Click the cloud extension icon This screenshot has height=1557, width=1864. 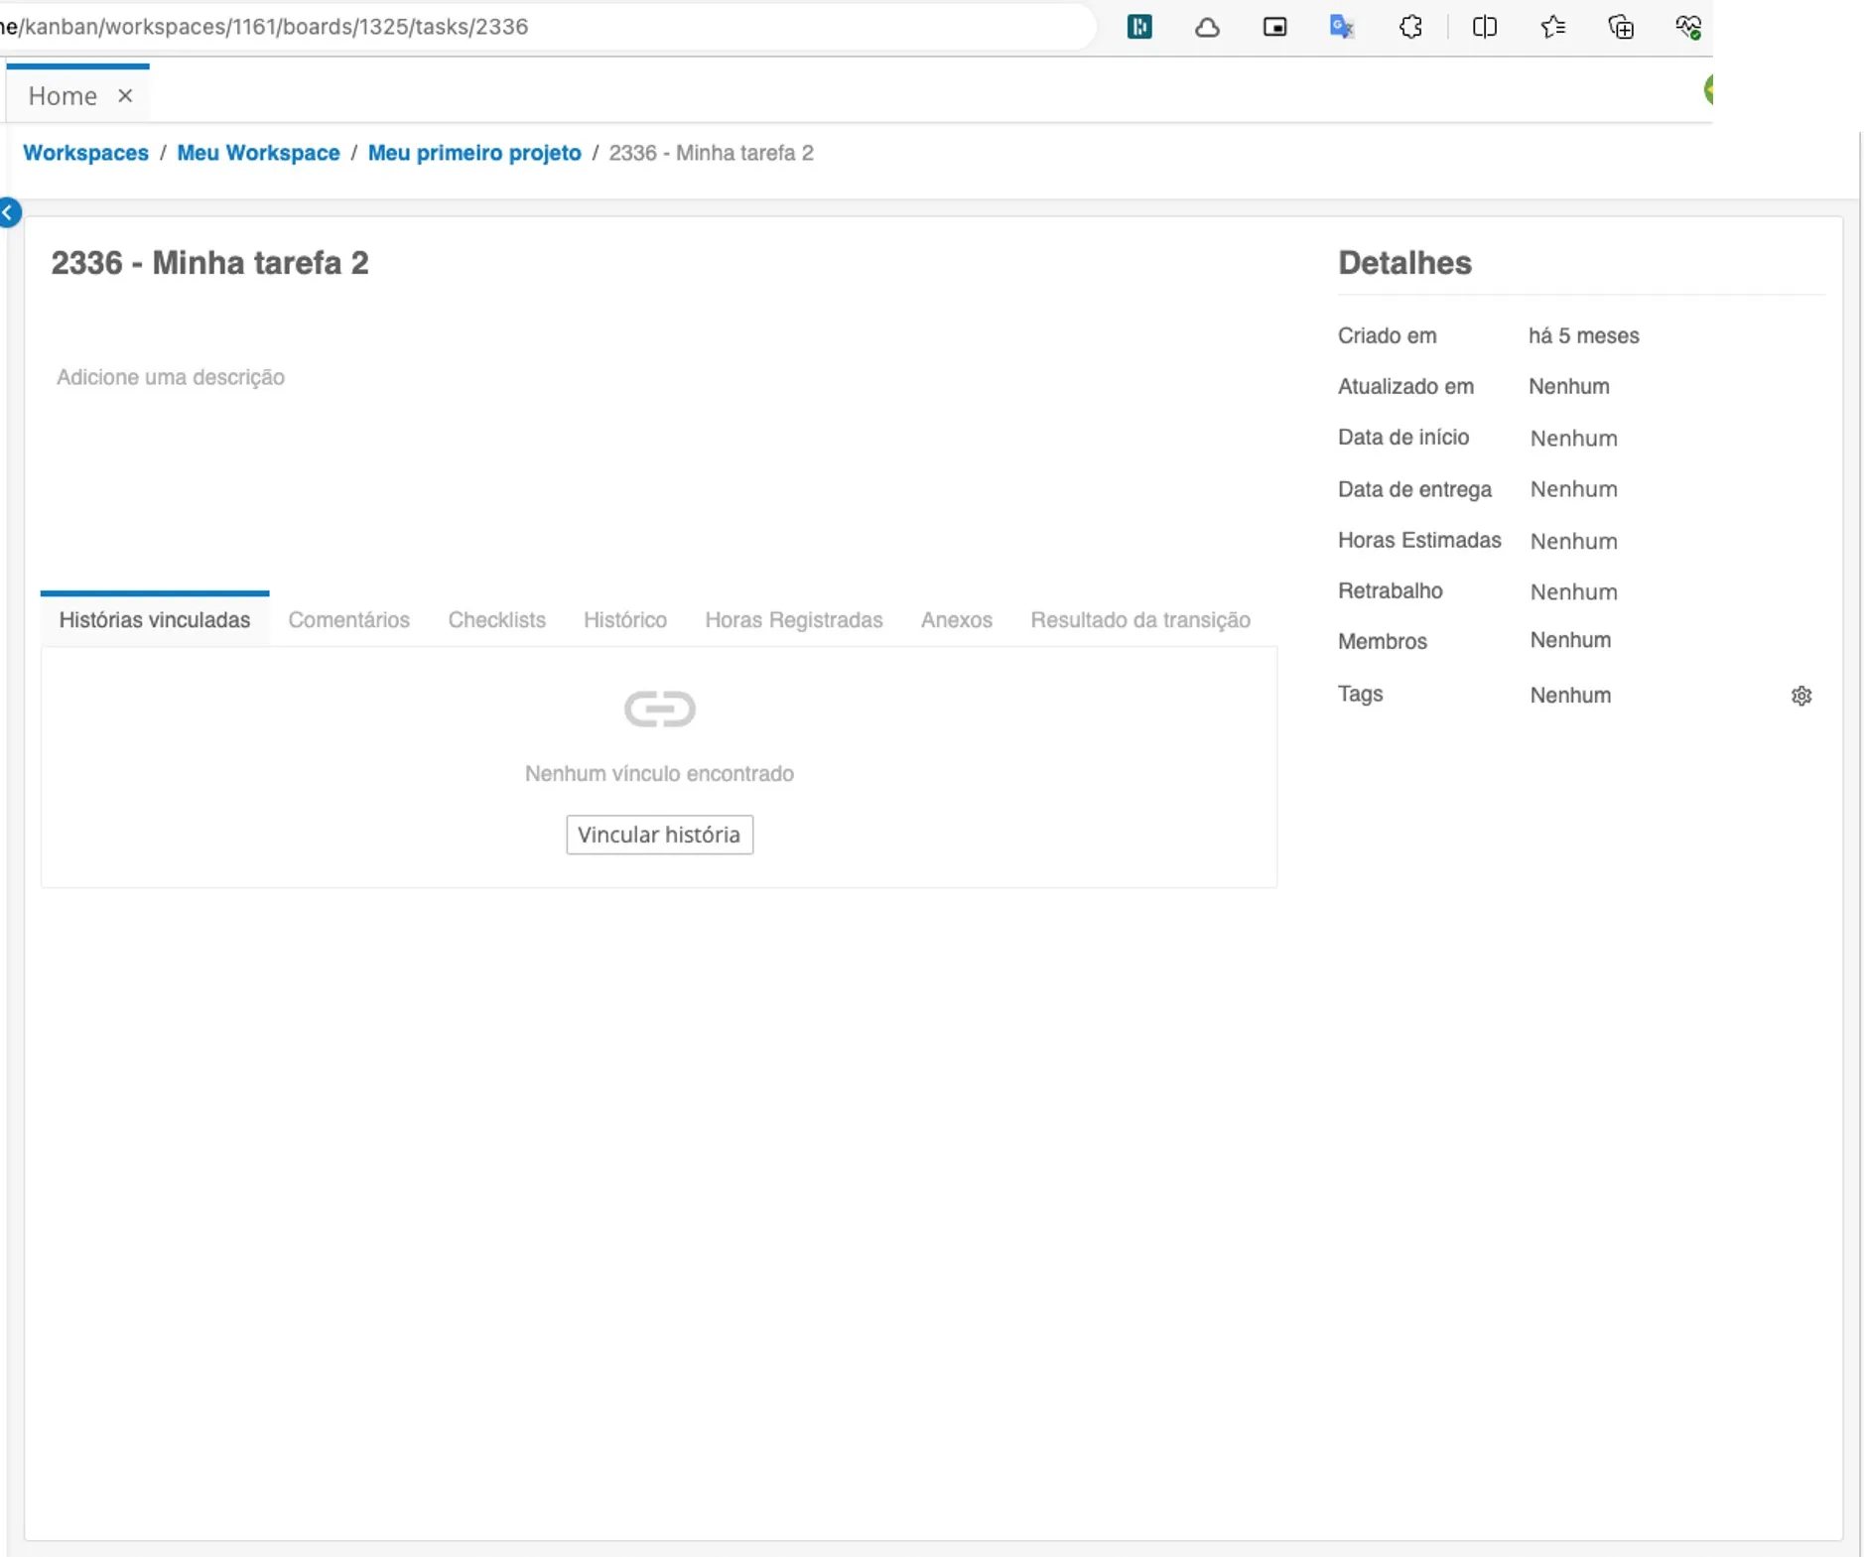(x=1207, y=27)
